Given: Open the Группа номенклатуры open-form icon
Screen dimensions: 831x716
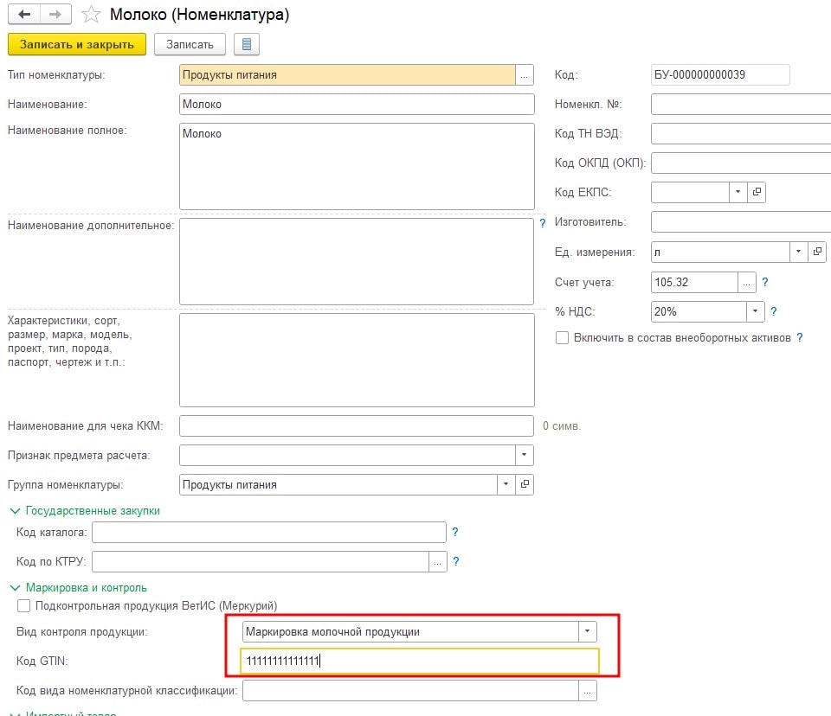Looking at the screenshot, I should pos(525,484).
